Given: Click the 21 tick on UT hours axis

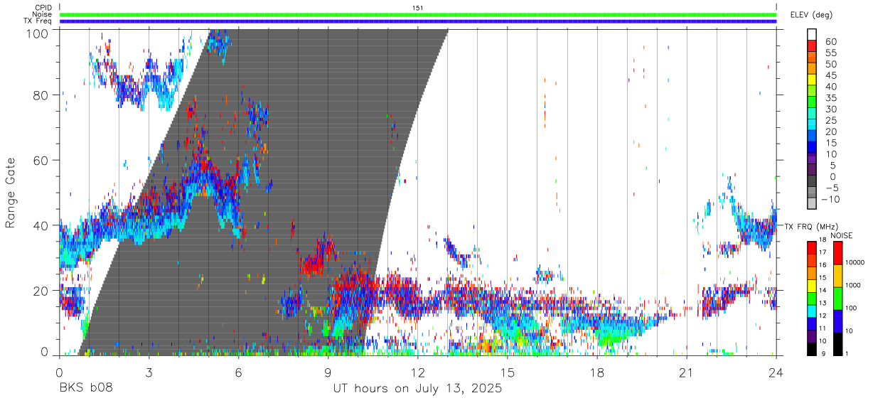Looking at the screenshot, I should pyautogui.click(x=687, y=372).
